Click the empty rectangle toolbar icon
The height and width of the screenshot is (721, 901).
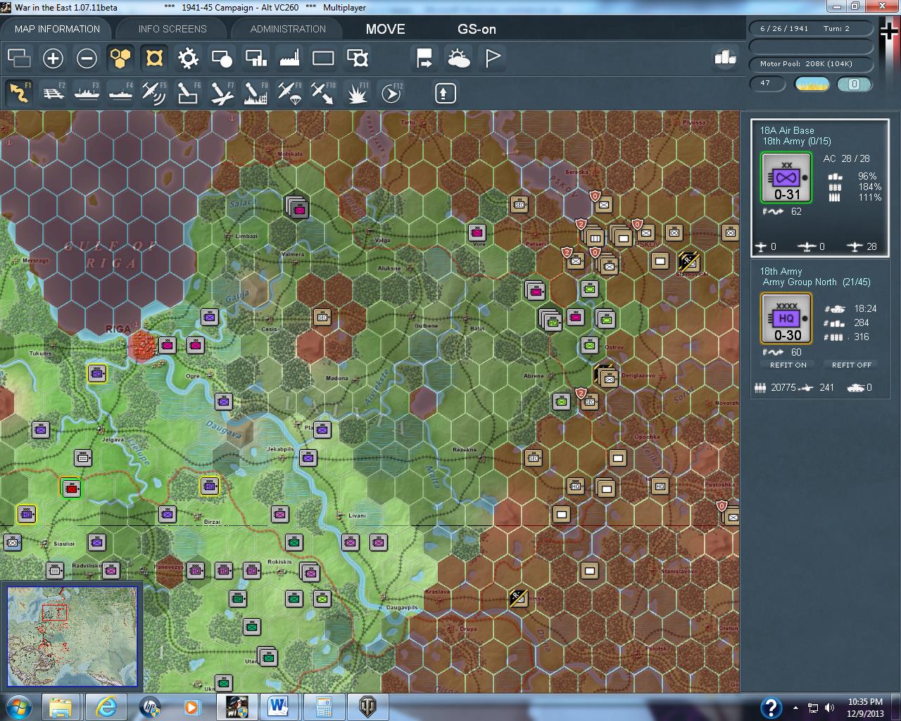coord(323,58)
